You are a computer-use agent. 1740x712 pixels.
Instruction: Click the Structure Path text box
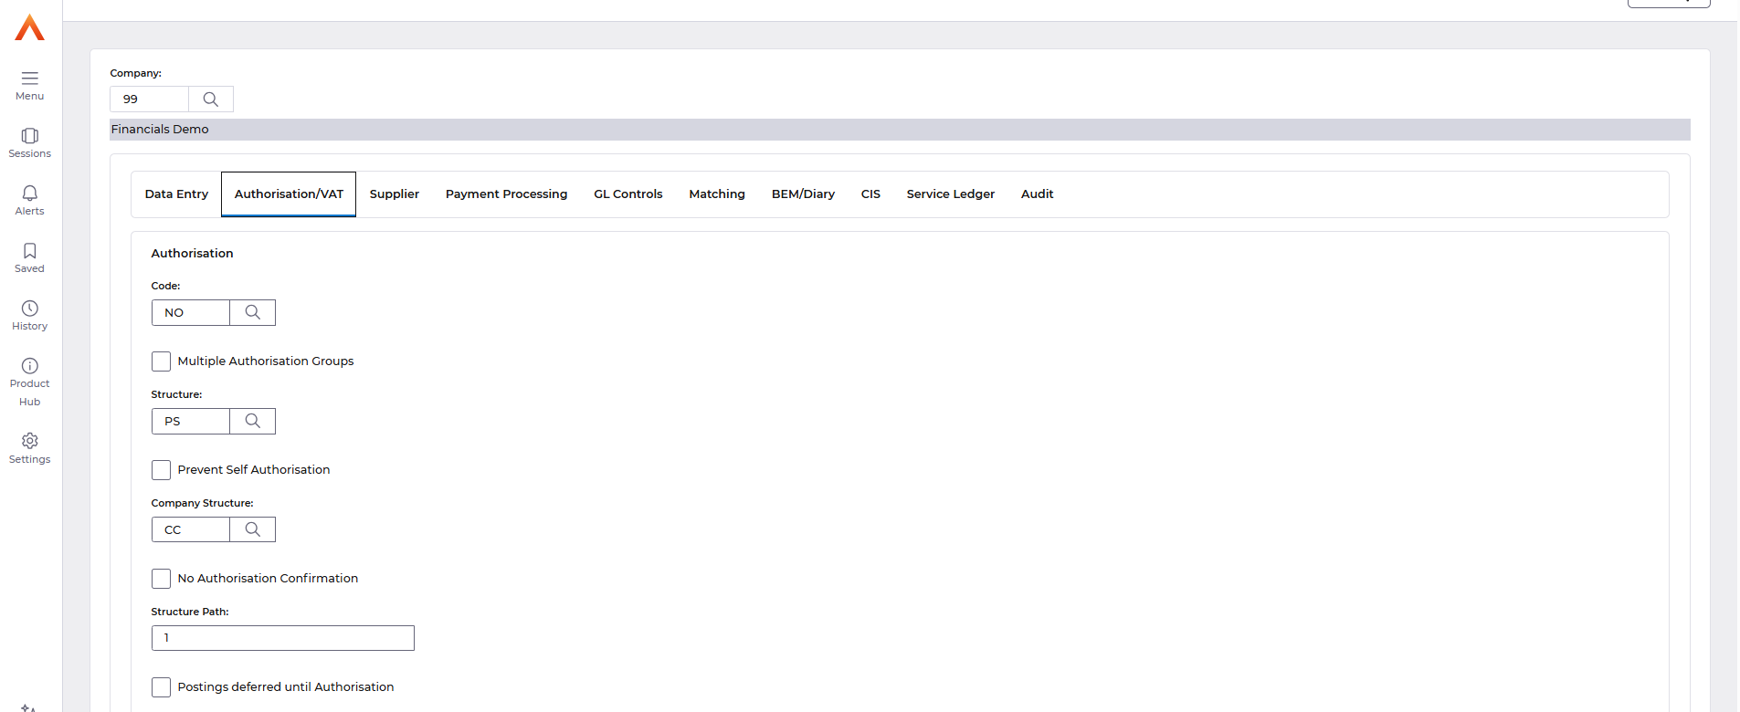coord(283,638)
